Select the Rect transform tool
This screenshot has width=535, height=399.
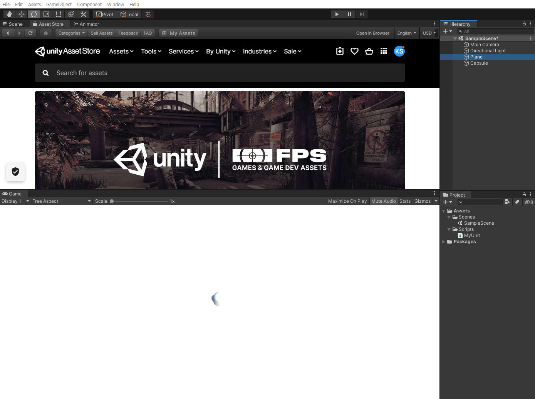59,14
